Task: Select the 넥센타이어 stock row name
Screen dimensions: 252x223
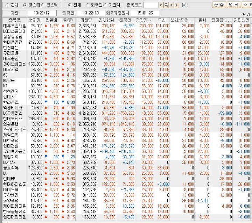Action: (x=13, y=108)
